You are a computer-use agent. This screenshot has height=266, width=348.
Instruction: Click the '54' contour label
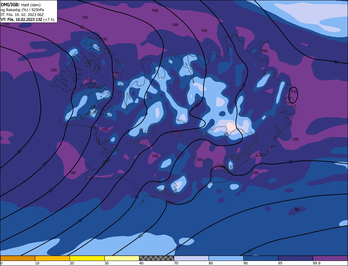click(128, 132)
